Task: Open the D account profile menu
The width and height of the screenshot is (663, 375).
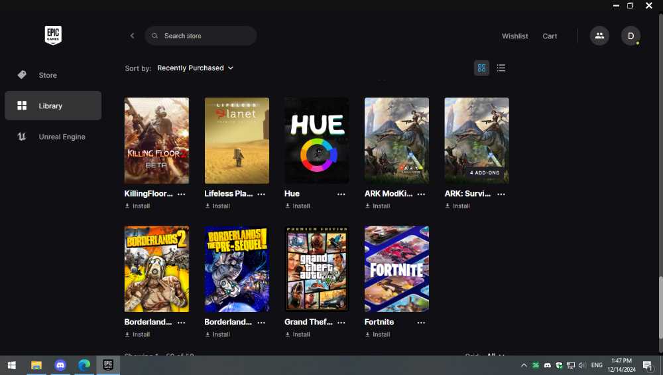Action: tap(631, 36)
